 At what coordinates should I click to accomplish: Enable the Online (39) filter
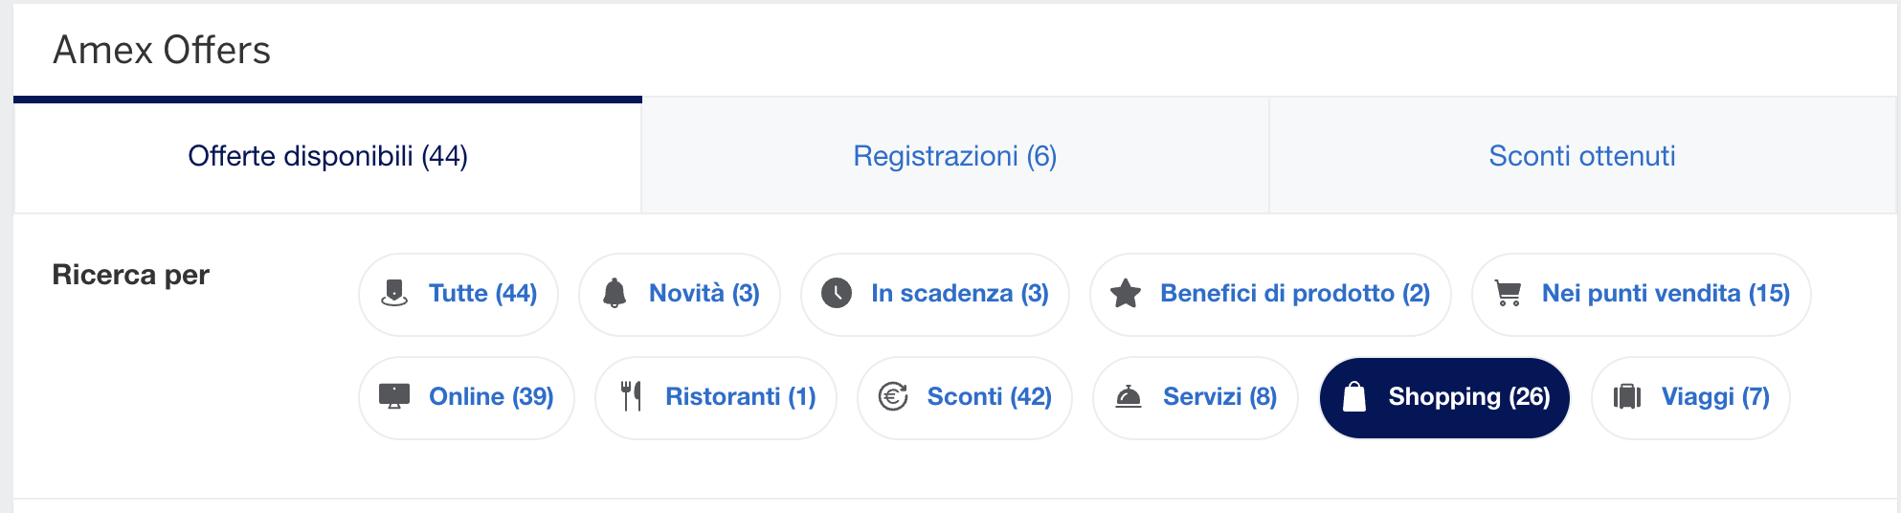466,397
